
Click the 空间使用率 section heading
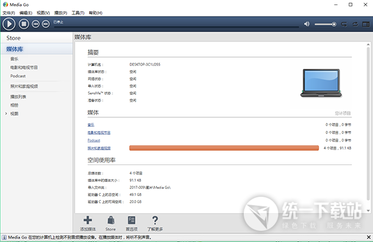(x=101, y=160)
